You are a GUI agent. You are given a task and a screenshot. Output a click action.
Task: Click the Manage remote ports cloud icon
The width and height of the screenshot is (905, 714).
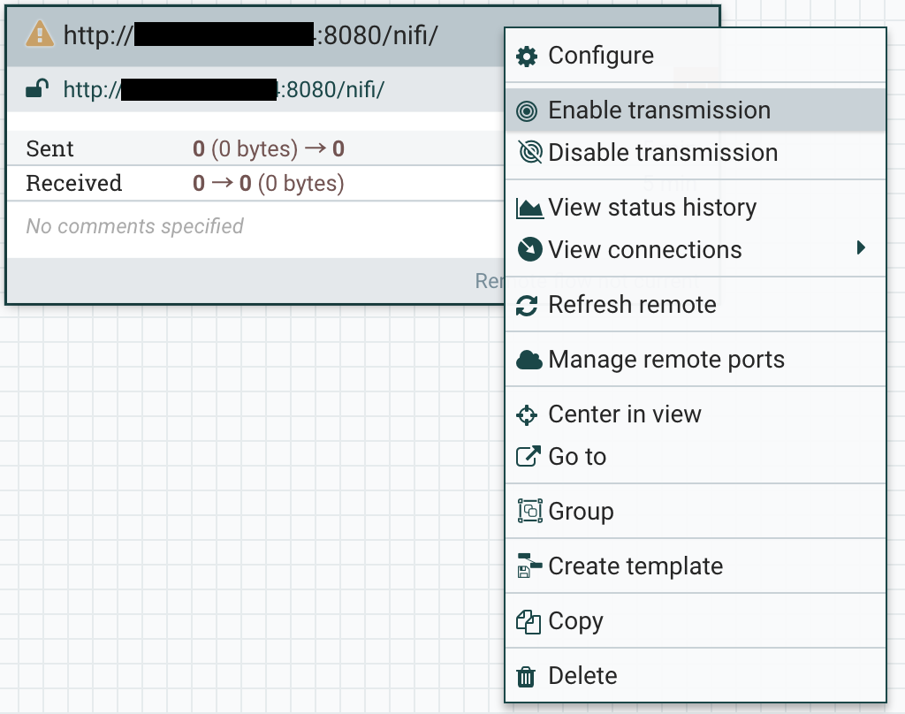tap(529, 360)
